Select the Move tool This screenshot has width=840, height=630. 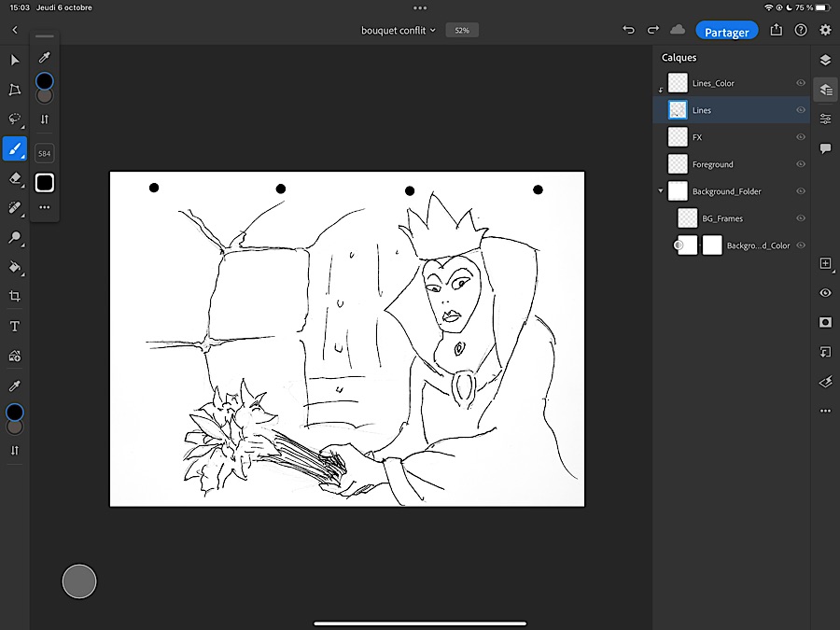[15, 60]
